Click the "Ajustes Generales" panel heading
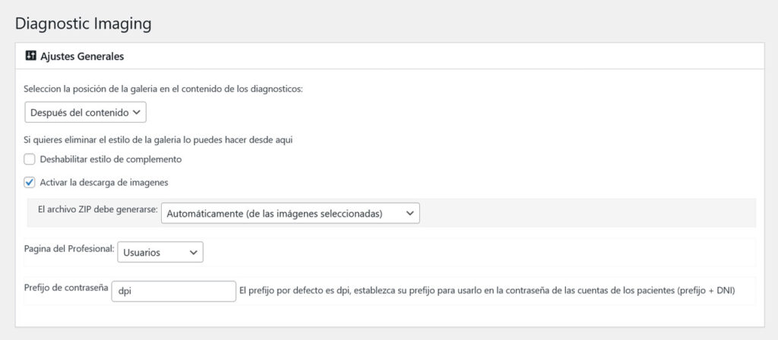Viewport: 778px width, 340px height. [82, 56]
